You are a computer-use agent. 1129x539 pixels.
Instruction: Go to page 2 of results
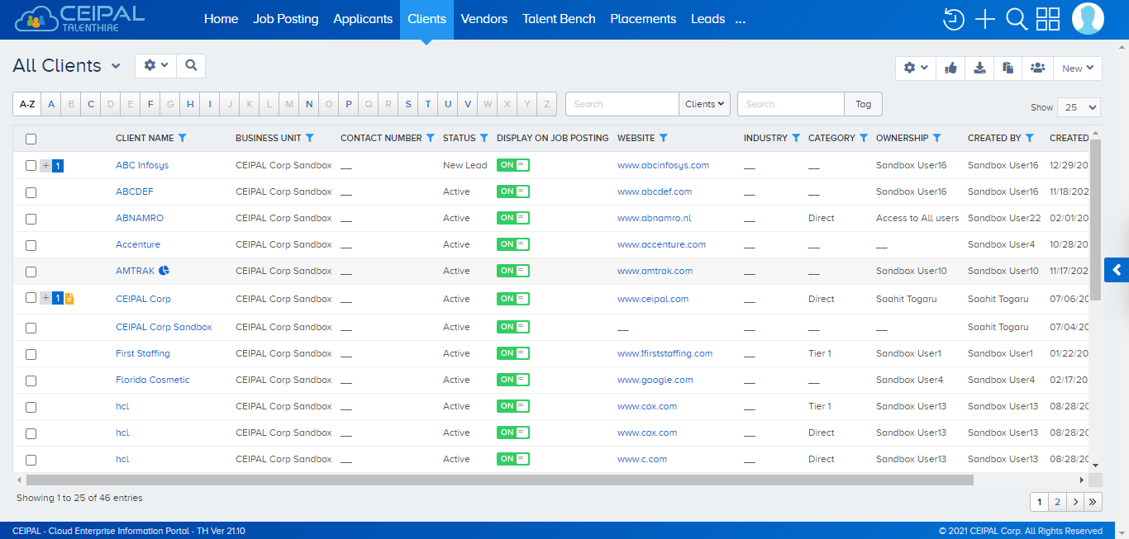coord(1057,501)
